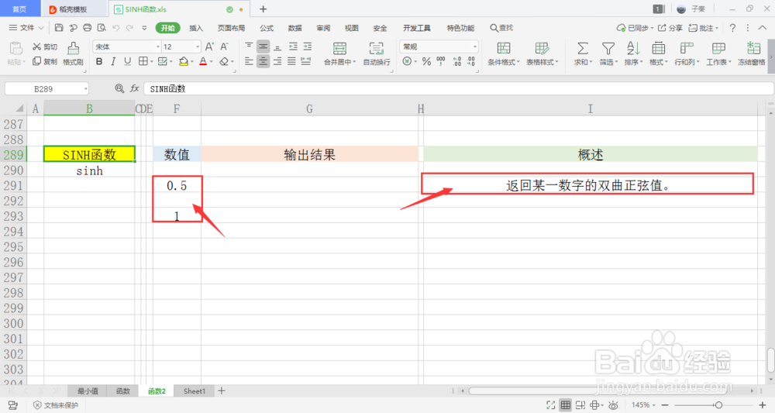This screenshot has height=413, width=775.
Task: Click the decrease decimal places icon
Action: pos(471,61)
